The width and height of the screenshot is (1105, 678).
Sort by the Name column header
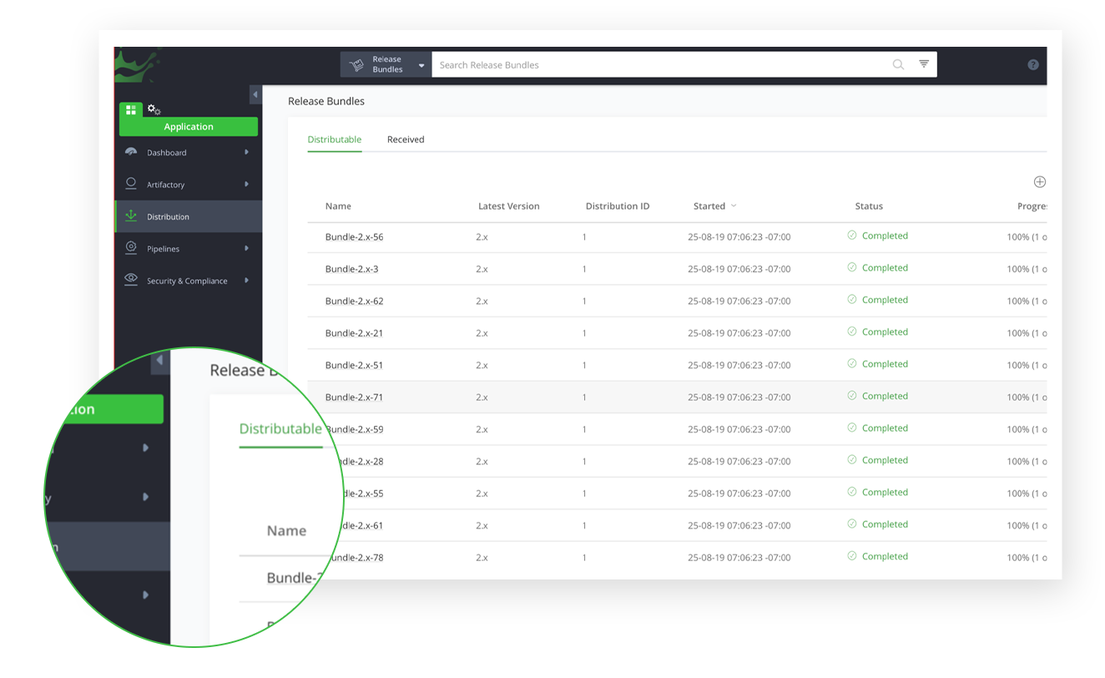[x=338, y=206]
